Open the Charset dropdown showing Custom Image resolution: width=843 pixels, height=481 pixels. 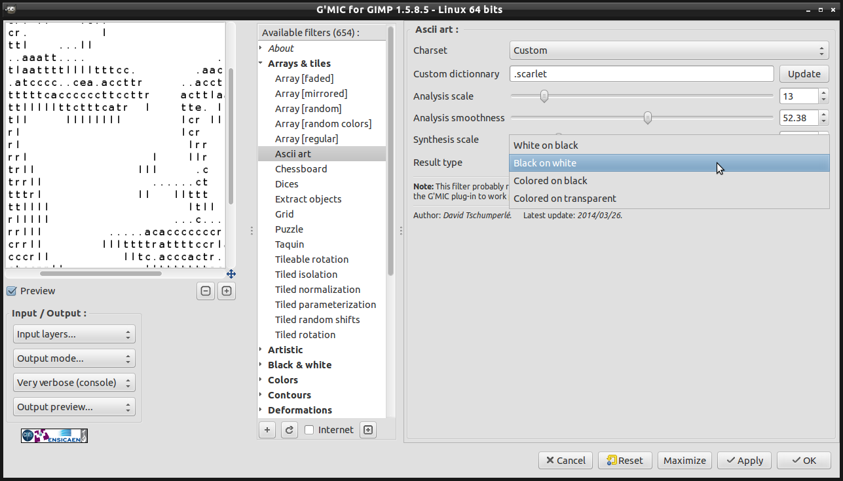(x=669, y=50)
